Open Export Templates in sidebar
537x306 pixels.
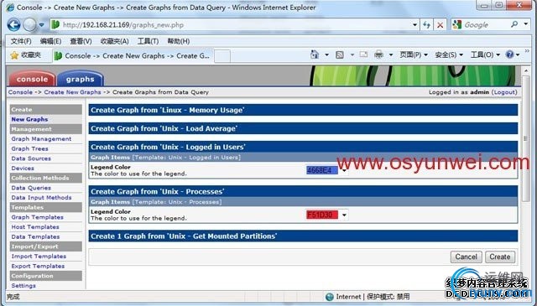pos(38,267)
